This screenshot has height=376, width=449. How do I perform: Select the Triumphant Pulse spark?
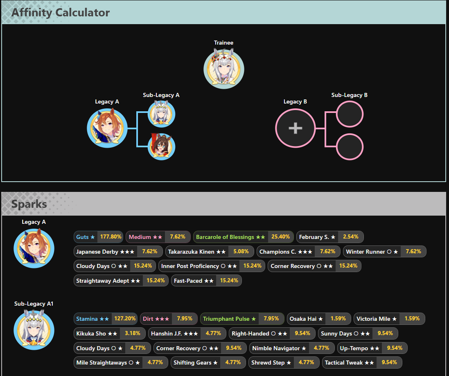coord(242,319)
